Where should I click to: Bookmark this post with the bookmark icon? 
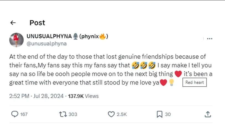[x=159, y=114]
